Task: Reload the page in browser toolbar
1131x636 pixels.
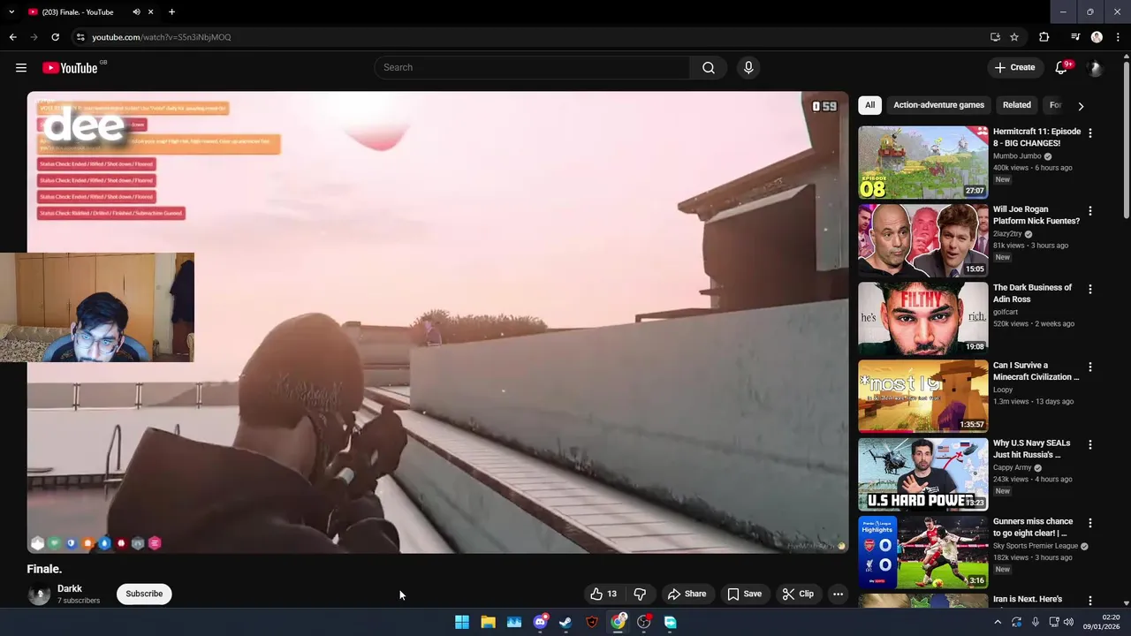Action: click(x=55, y=37)
